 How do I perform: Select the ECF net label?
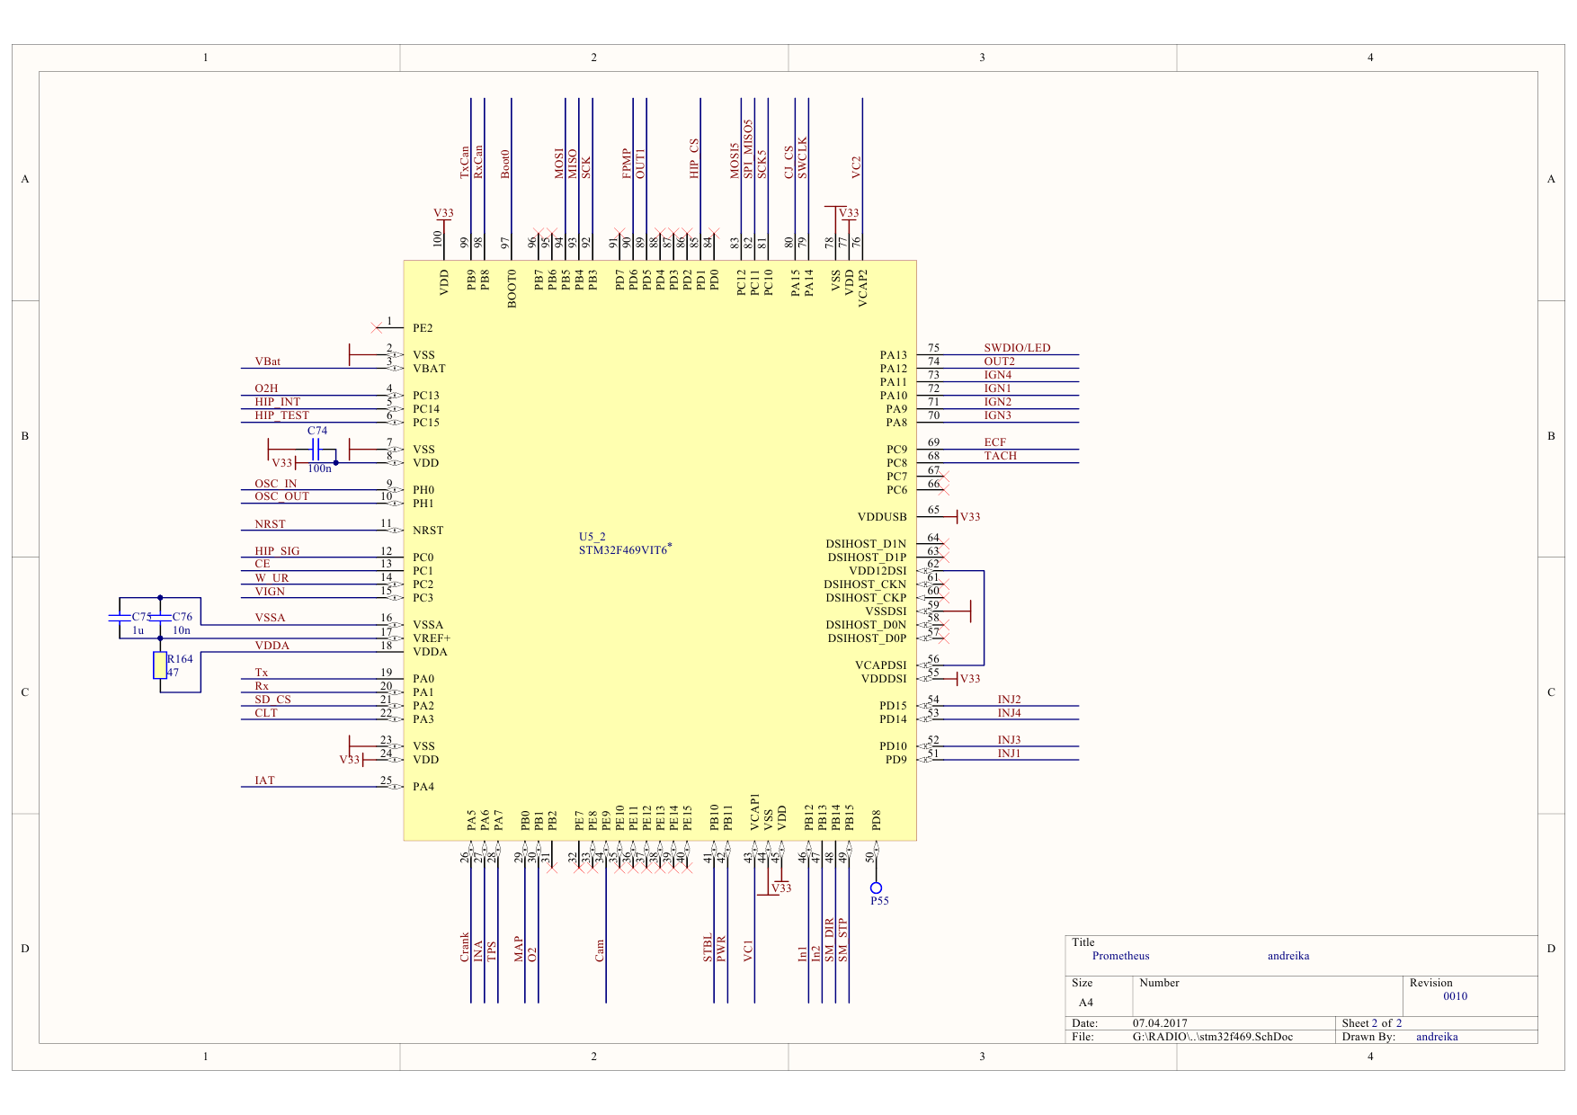pos(994,442)
